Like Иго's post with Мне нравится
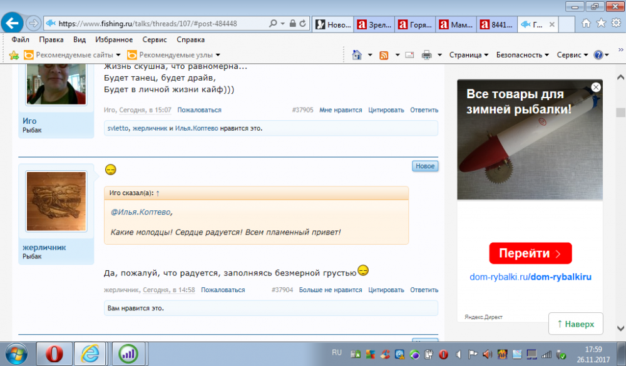The width and height of the screenshot is (626, 366). pyautogui.click(x=341, y=110)
